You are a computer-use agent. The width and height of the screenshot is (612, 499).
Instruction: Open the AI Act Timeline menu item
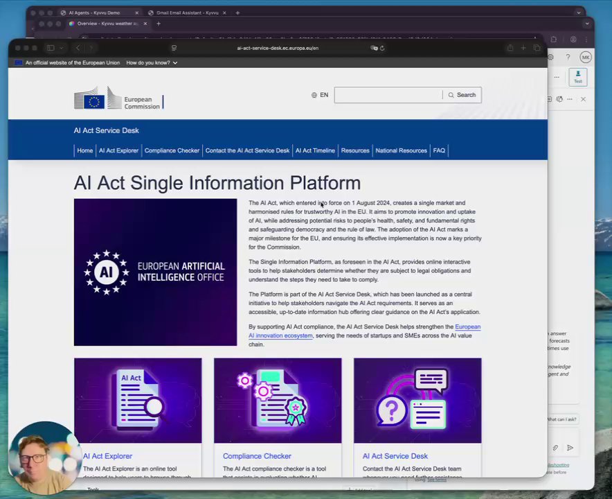coord(315,150)
